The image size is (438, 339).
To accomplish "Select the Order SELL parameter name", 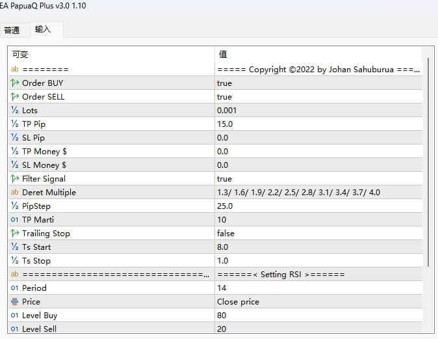I will (44, 97).
